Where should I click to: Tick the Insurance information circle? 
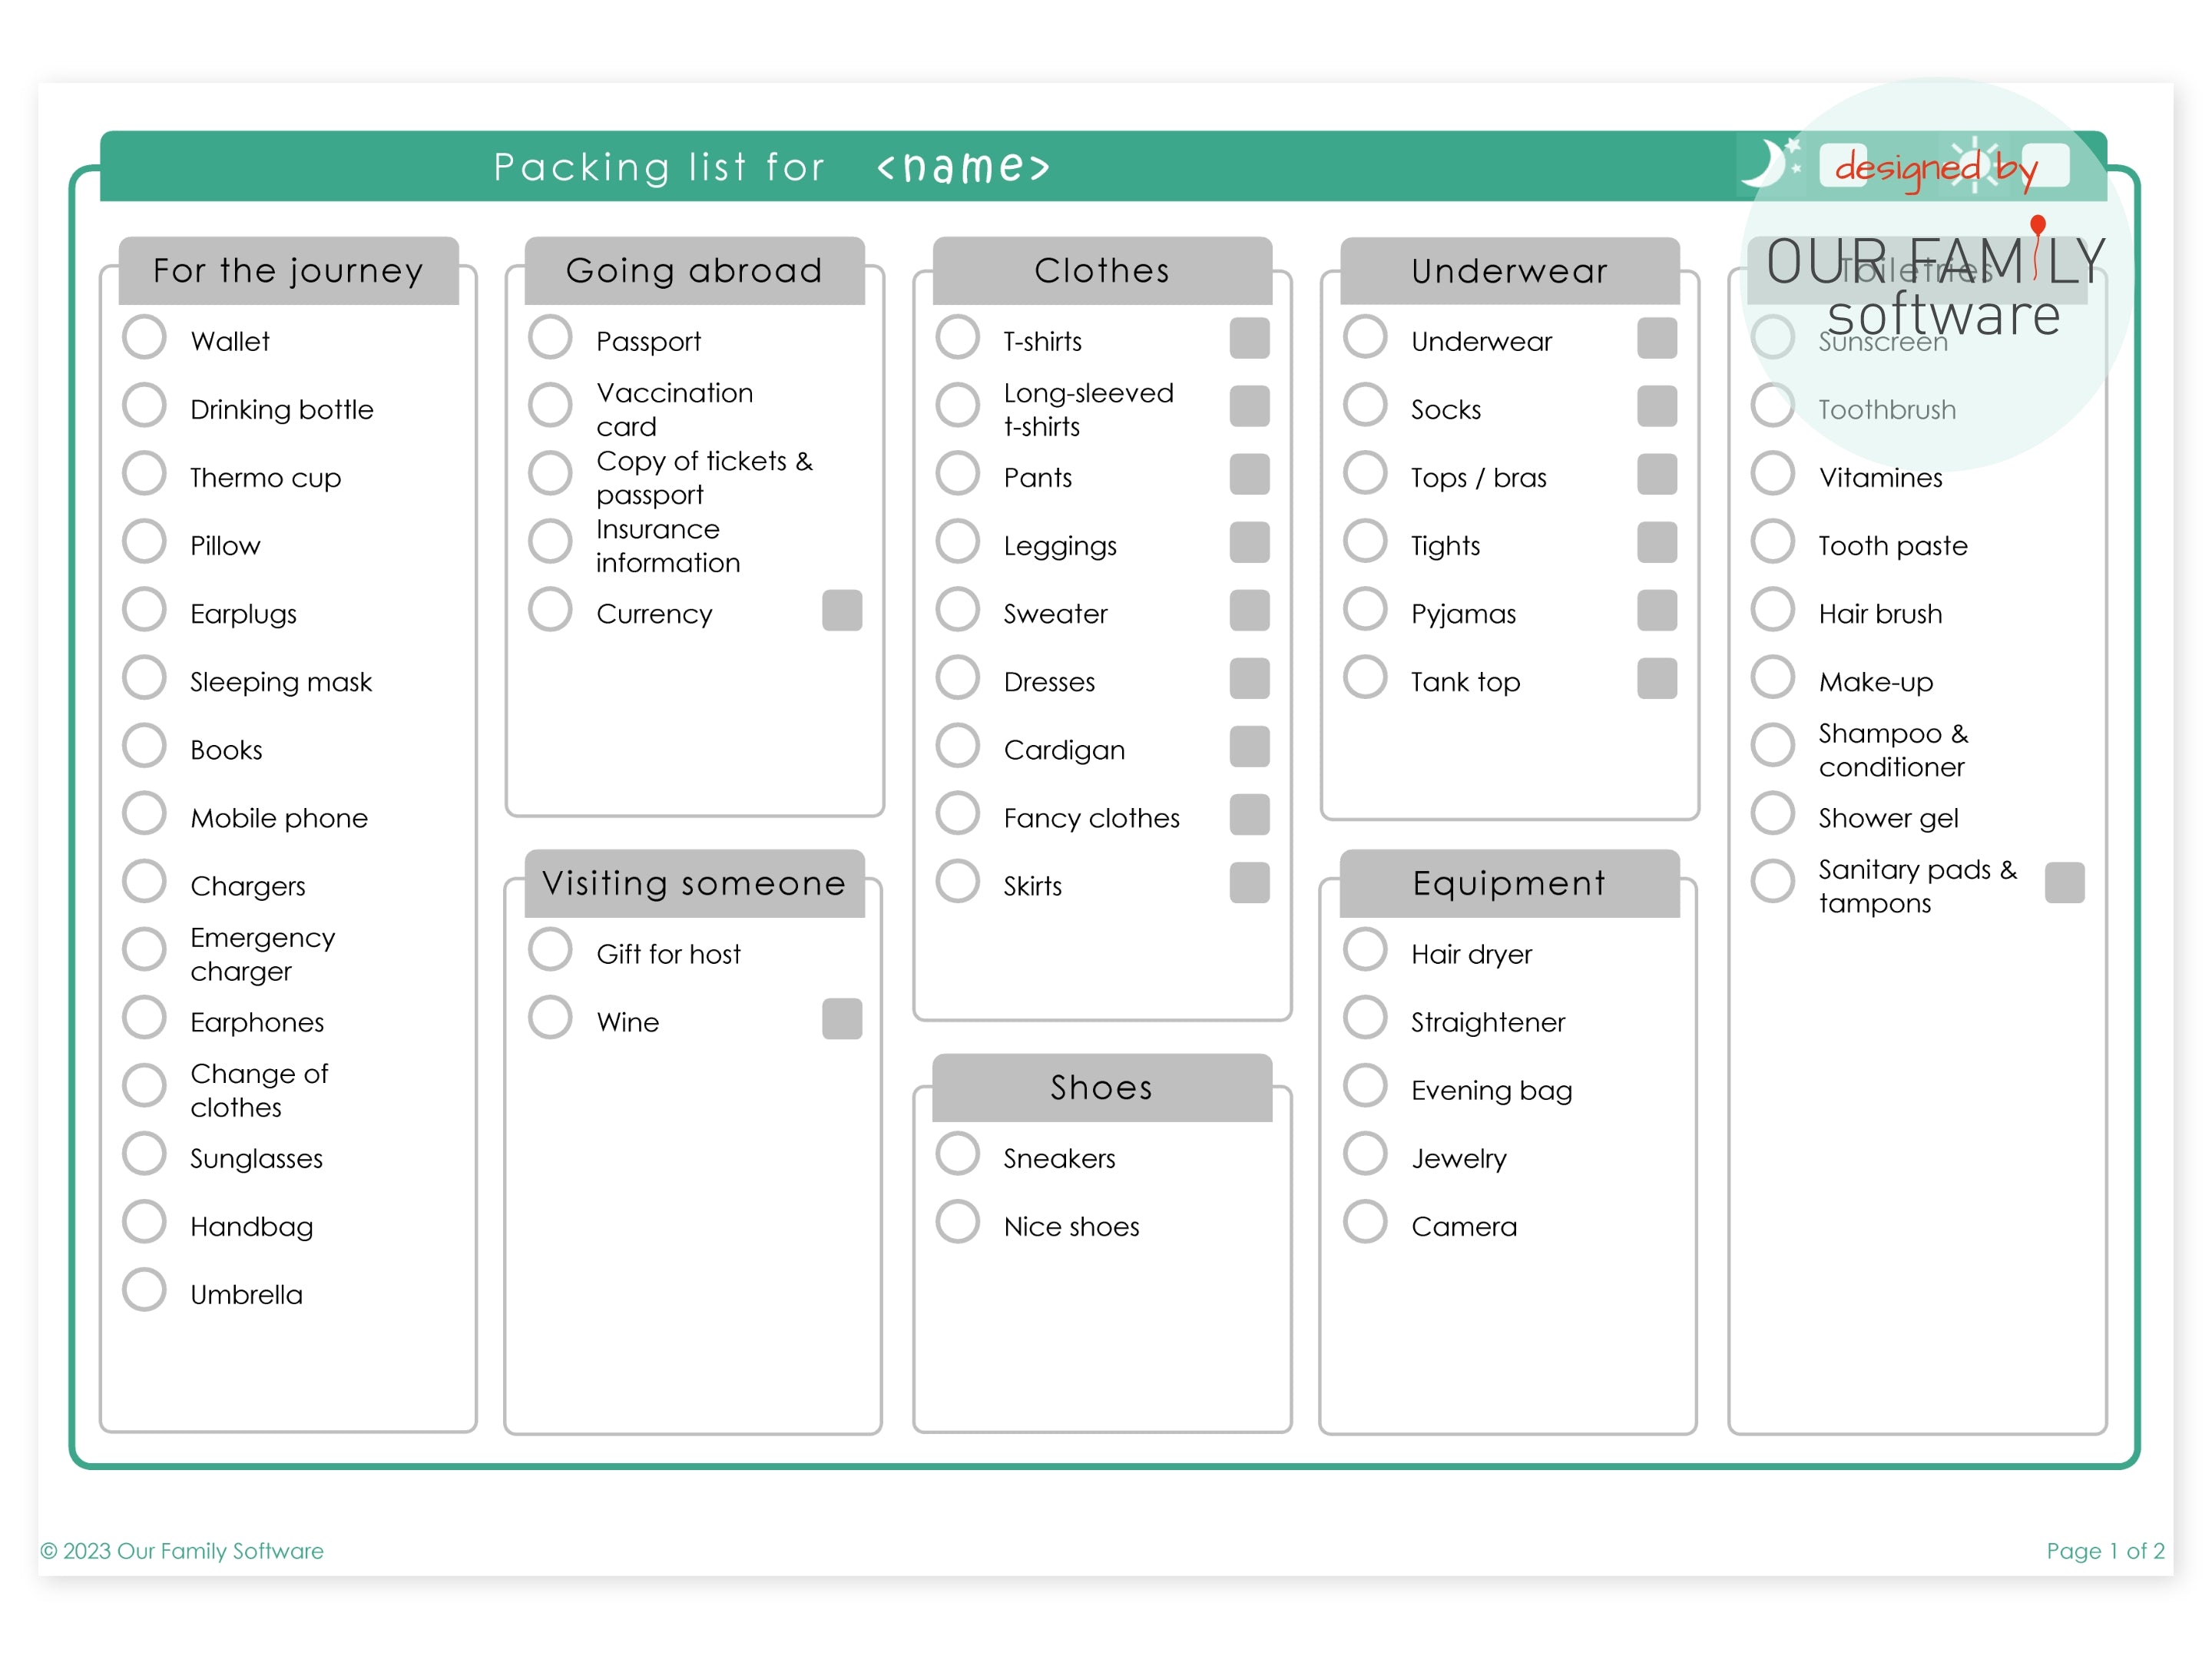[550, 542]
